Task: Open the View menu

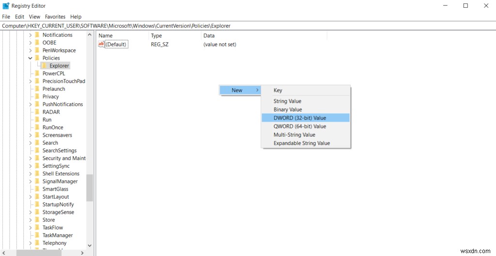Action: pos(34,16)
